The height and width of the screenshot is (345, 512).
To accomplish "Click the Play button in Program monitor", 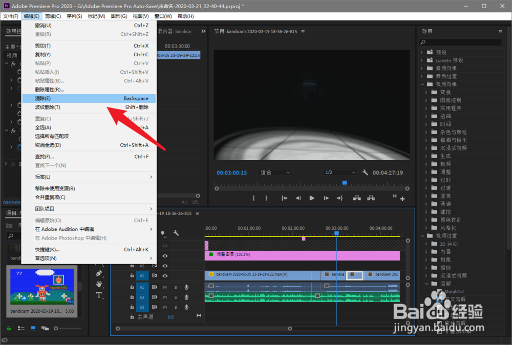I will [312, 198].
